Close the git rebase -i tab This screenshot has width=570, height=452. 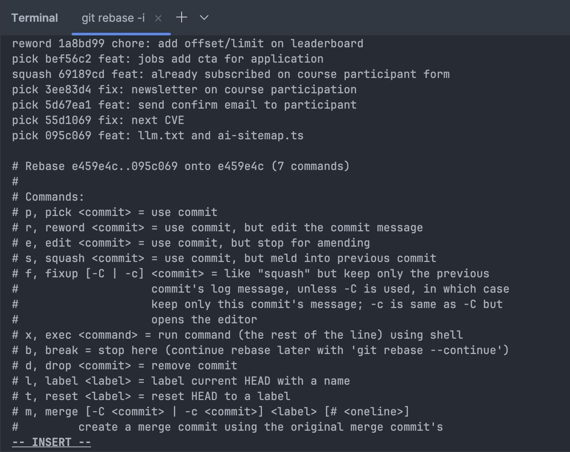[158, 18]
